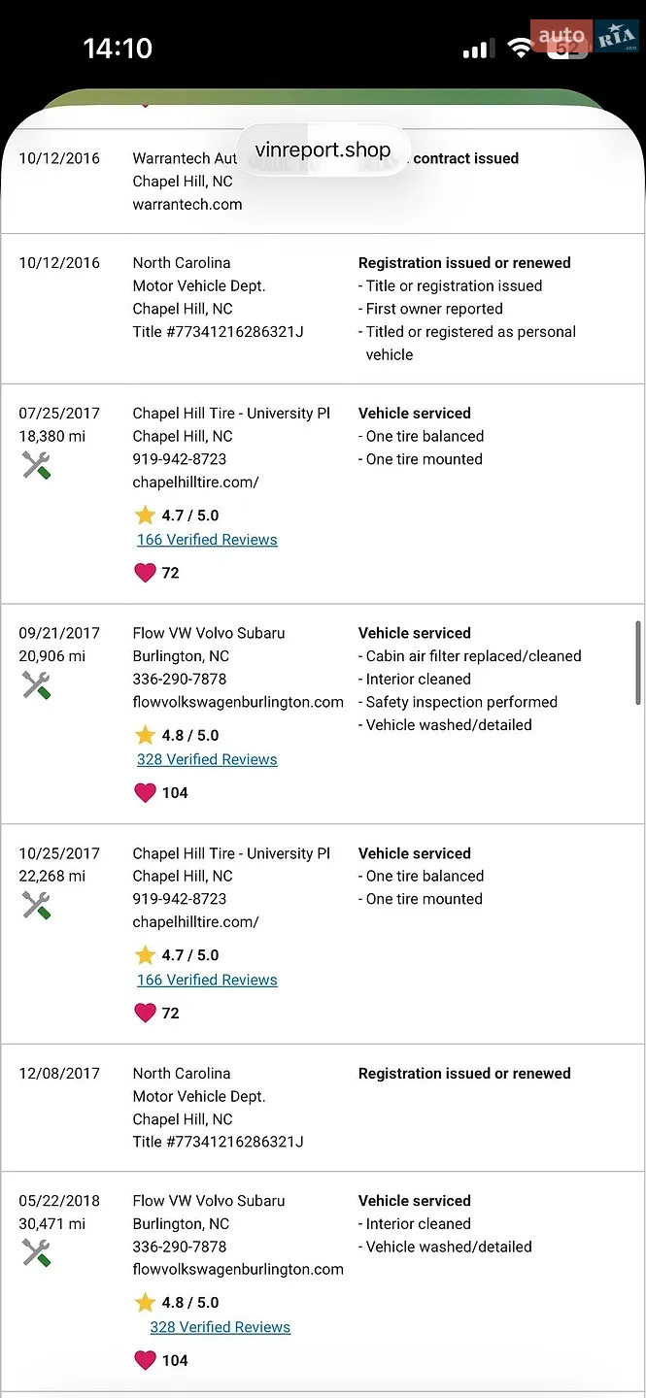
Task: Click the chapelhilltire.com/ text for 10/25/2017
Action: 196,921
